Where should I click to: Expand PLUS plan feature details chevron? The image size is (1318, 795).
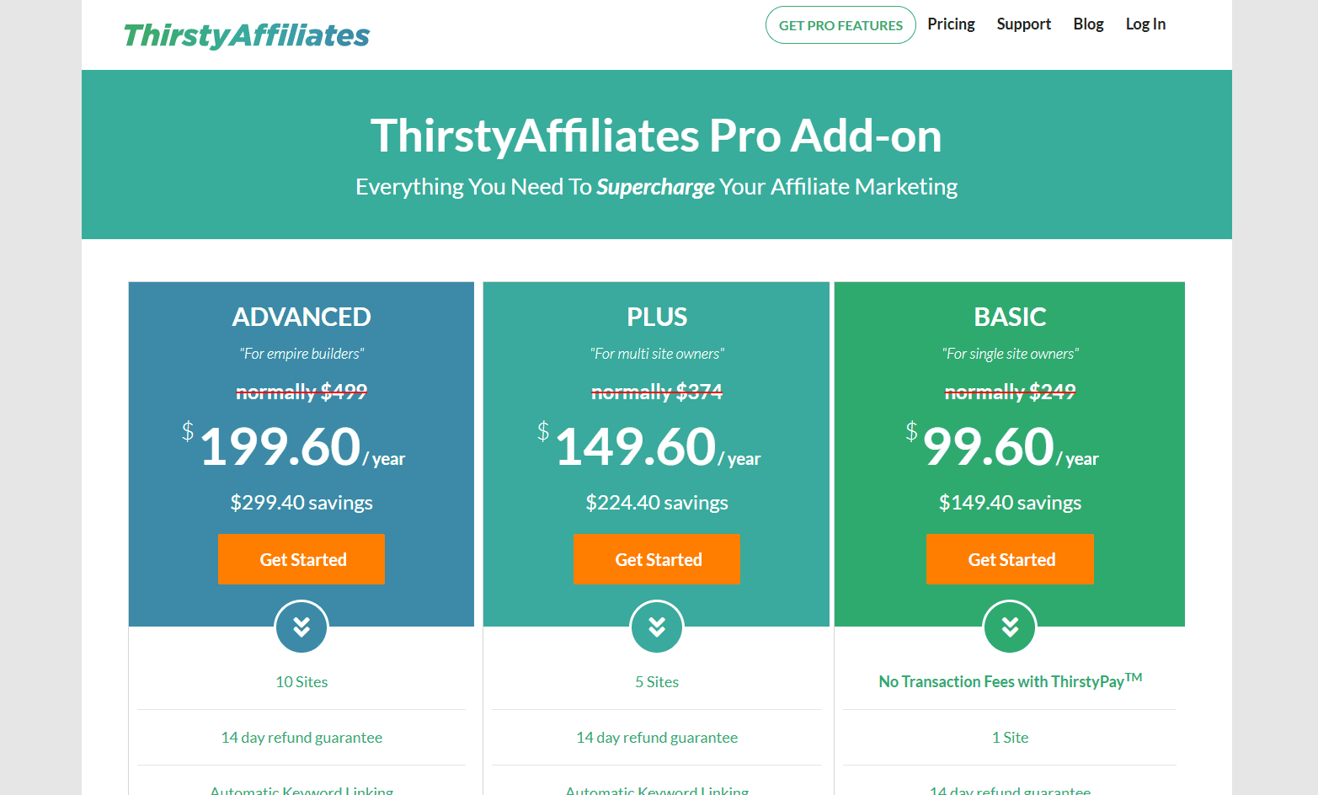tap(657, 627)
